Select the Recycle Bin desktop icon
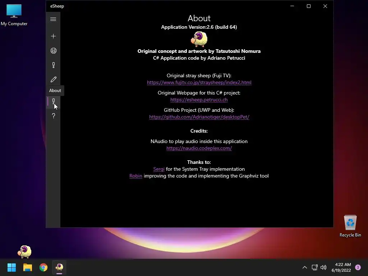Image resolution: width=368 pixels, height=276 pixels. (350, 226)
